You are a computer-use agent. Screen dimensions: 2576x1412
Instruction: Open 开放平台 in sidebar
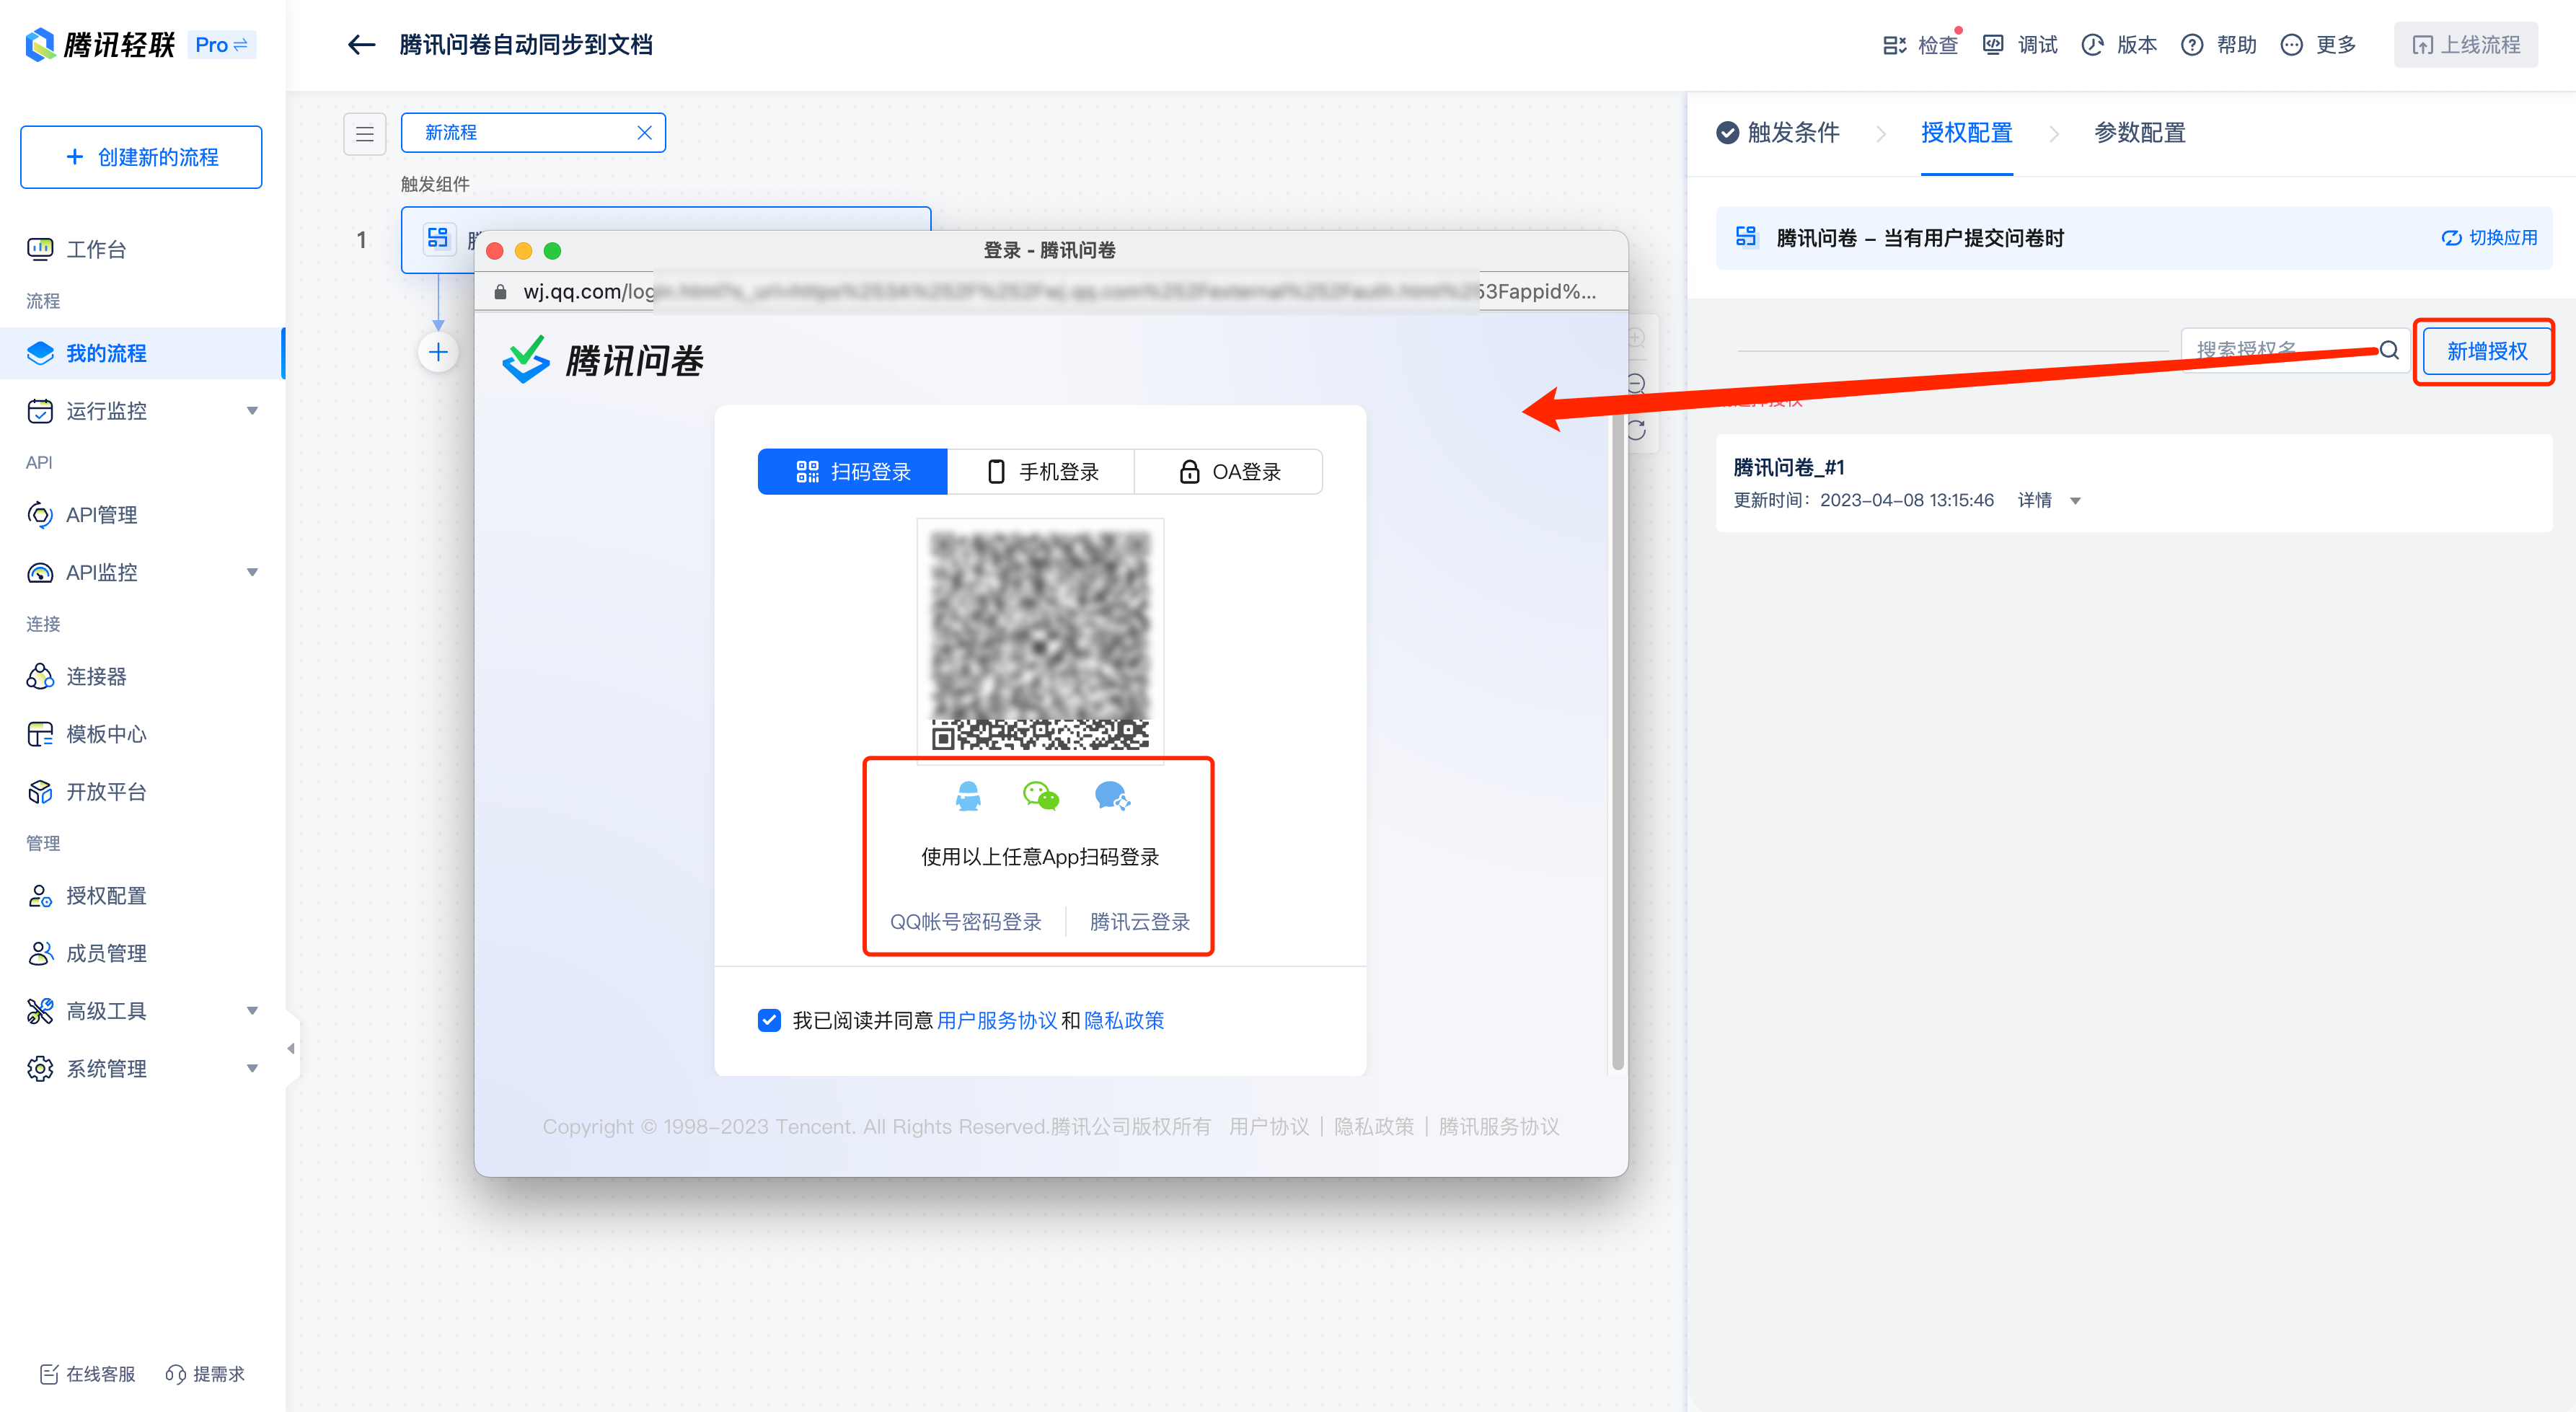87,792
